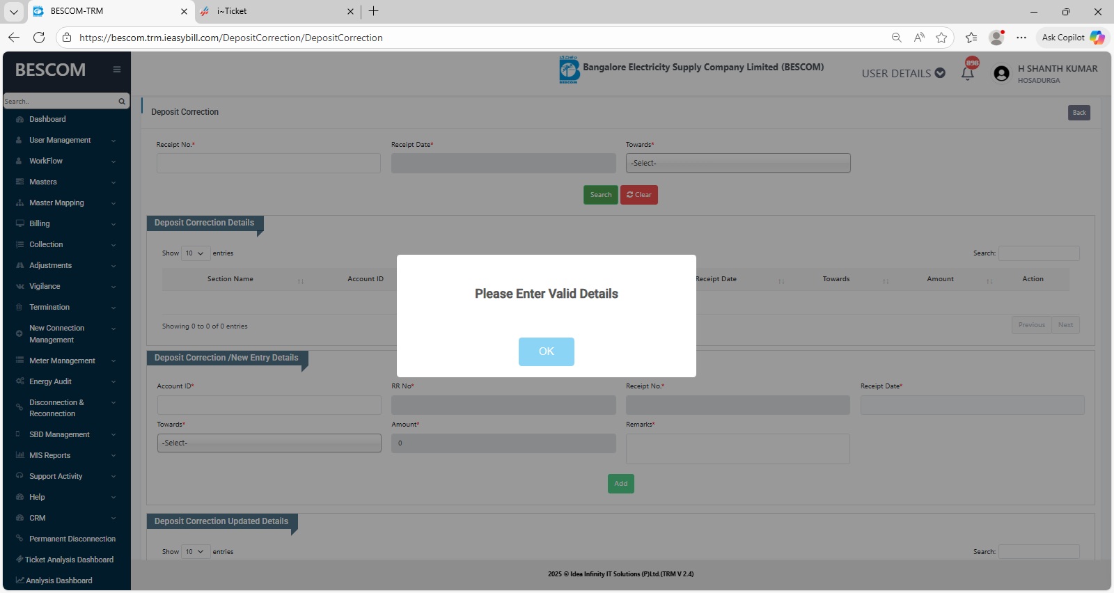The height and width of the screenshot is (593, 1114).
Task: Click the Account ID input field
Action: [x=269, y=405]
